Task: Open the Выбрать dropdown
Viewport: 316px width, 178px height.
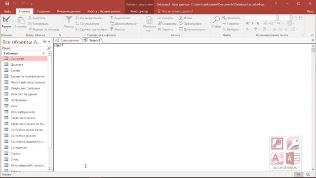Action: tap(232, 29)
